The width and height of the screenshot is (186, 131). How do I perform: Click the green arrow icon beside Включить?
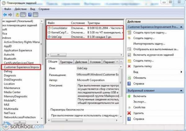(x=129, y=96)
